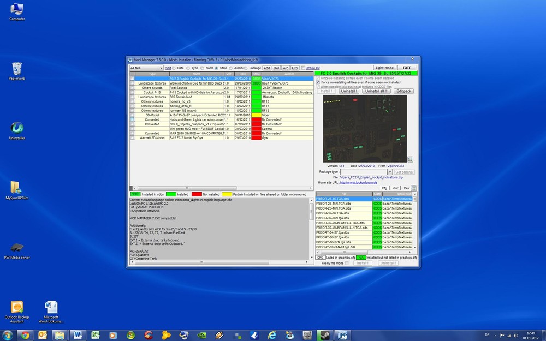Screen dimensions: 546x341
Task: Open PS3 Media Server desktop shortcut
Action: (16, 248)
